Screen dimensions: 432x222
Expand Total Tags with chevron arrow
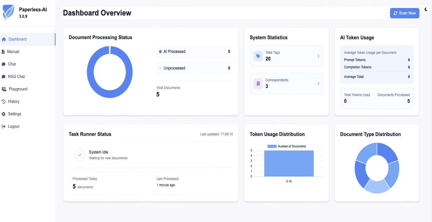[318, 56]
